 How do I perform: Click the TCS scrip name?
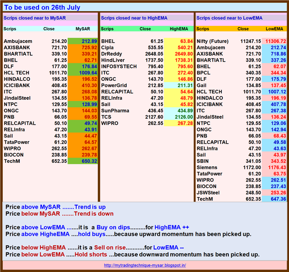(x=106, y=117)
